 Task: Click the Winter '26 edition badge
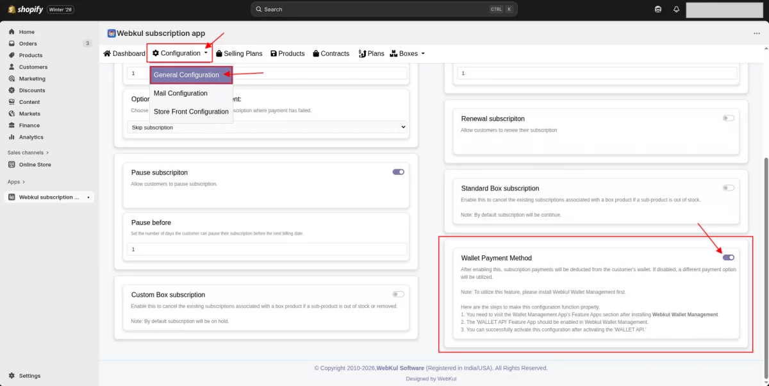coord(62,9)
